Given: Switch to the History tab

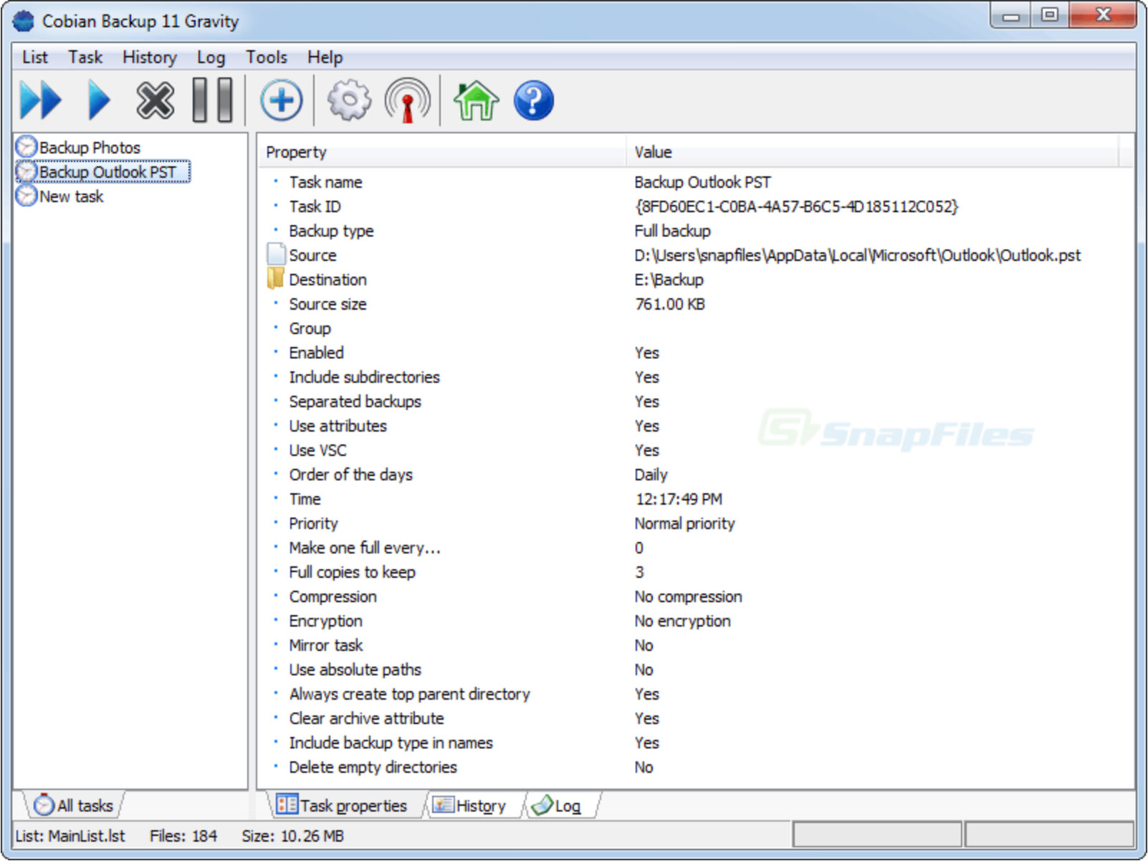Looking at the screenshot, I should coord(470,805).
